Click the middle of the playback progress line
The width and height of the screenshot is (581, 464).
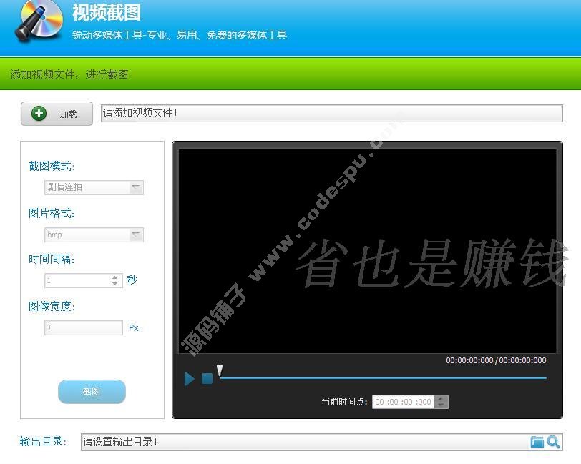point(383,377)
